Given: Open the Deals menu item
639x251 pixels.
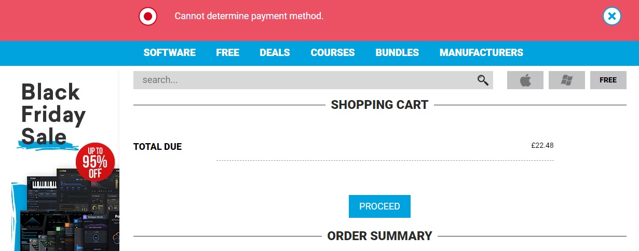Looking at the screenshot, I should (275, 52).
